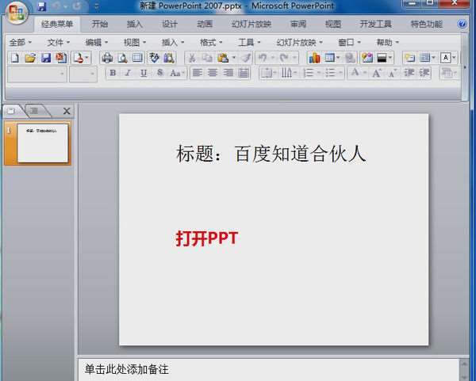Click the Redo arrow icon

284,58
